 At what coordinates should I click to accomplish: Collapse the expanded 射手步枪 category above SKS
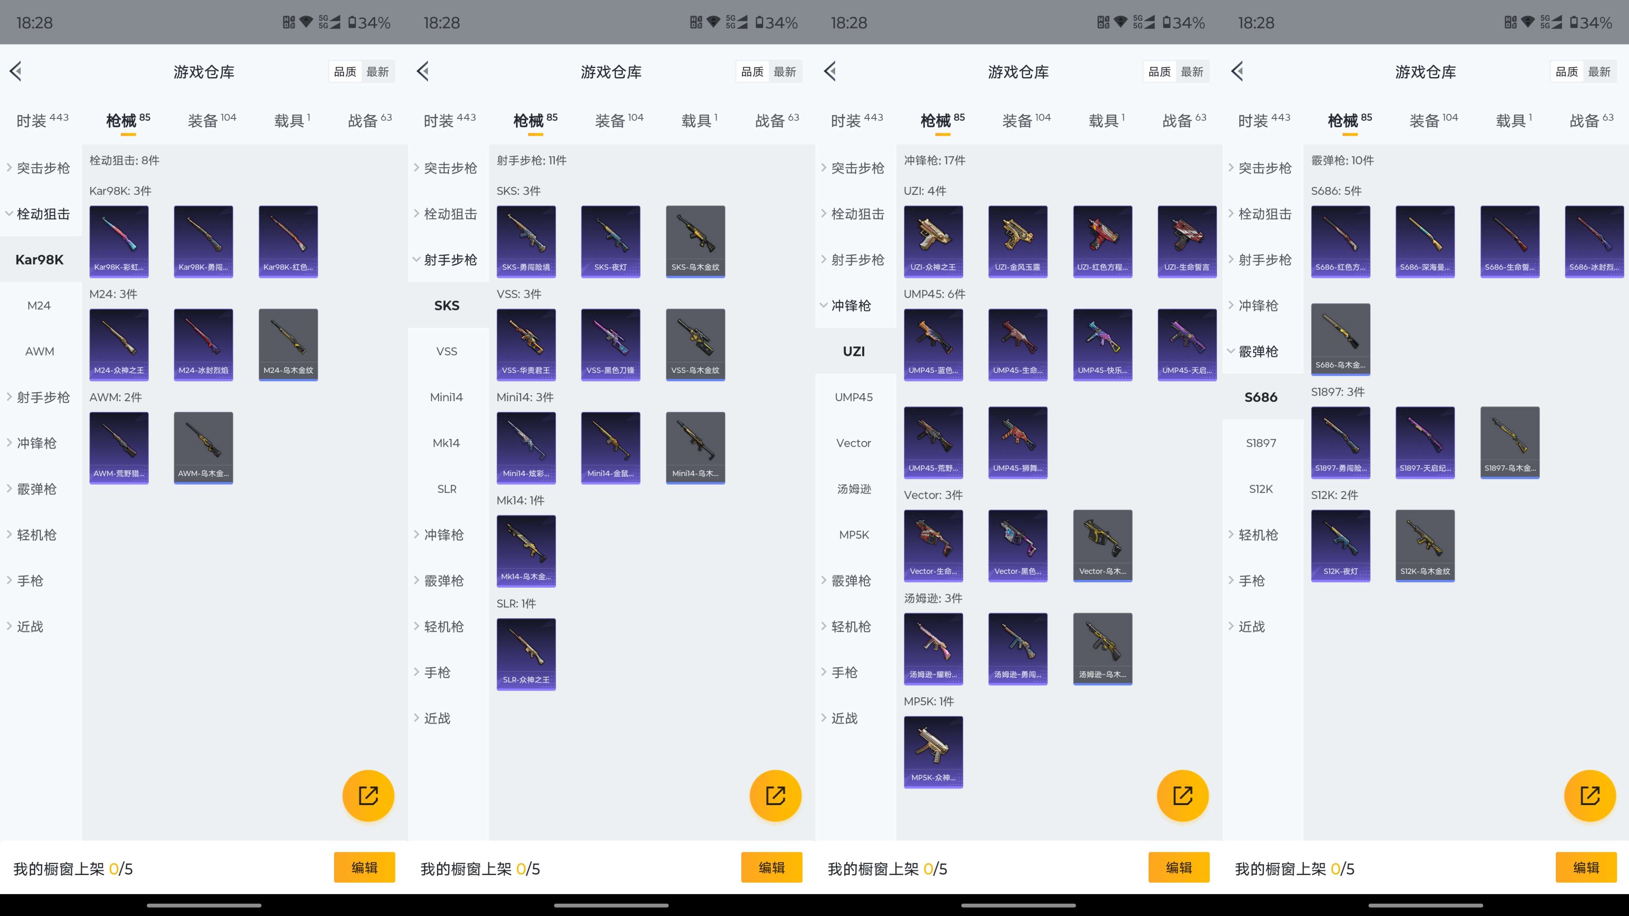448,260
